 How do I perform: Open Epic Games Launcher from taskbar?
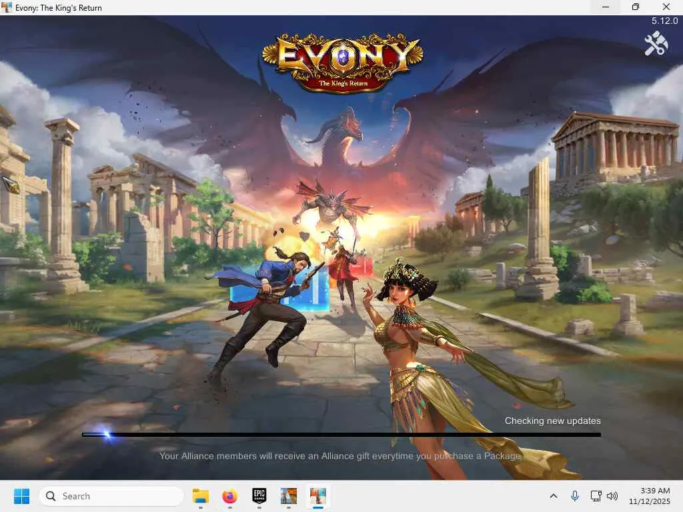click(x=259, y=496)
